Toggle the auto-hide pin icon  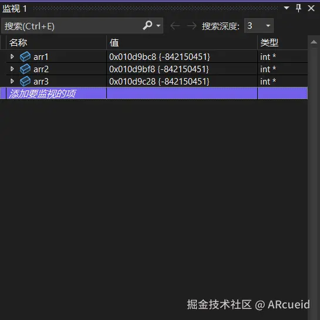[x=298, y=8]
